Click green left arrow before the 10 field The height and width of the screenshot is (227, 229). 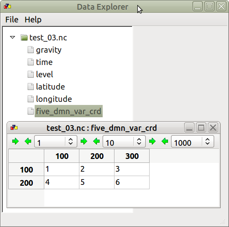97,141
